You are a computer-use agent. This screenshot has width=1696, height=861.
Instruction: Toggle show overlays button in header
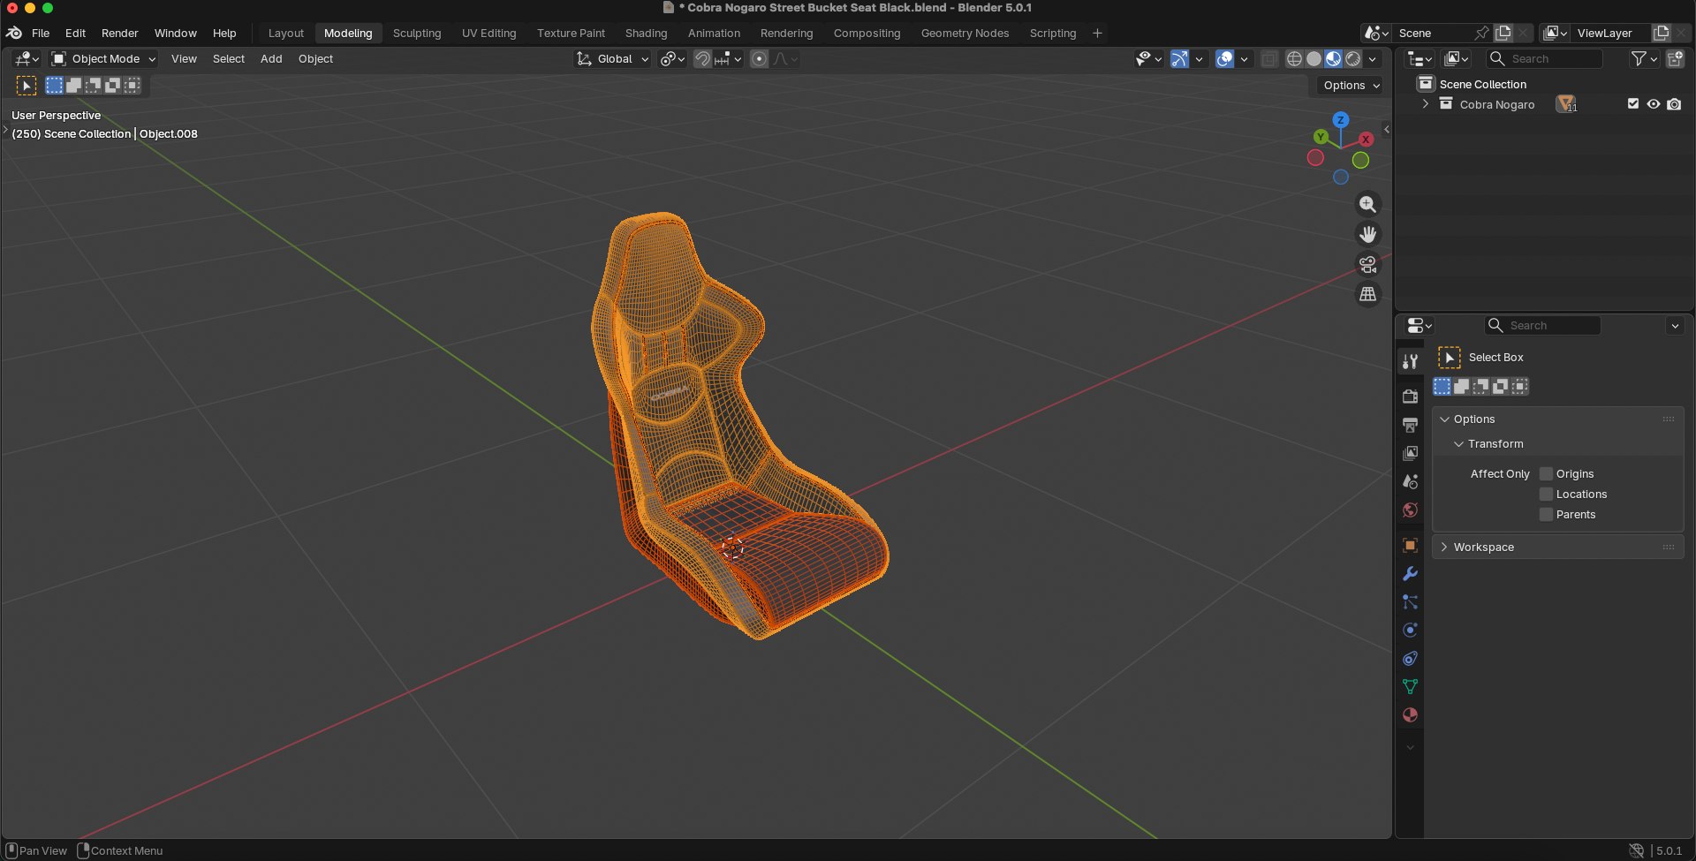point(1224,59)
